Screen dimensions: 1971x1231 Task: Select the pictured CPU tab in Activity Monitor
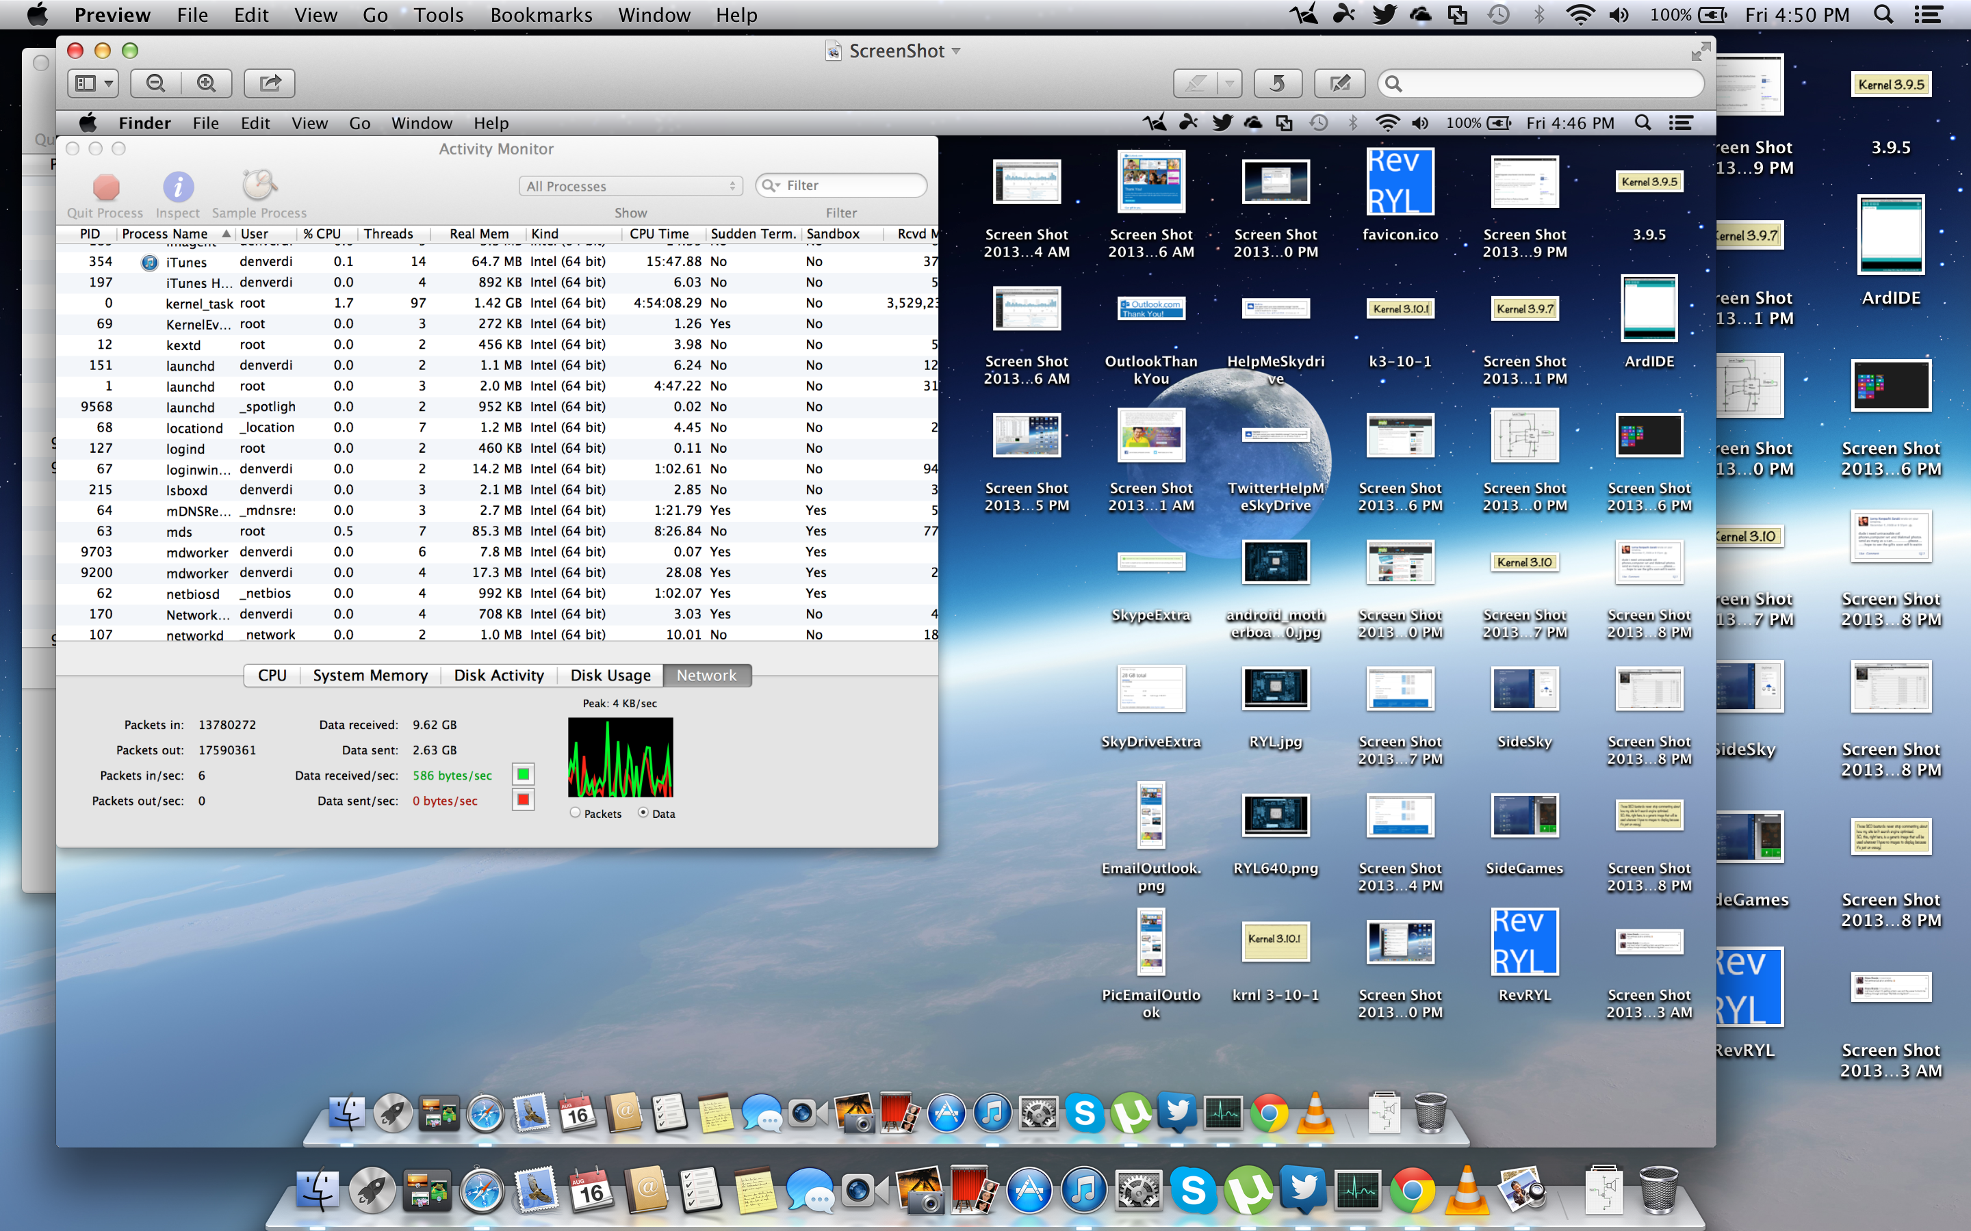(x=272, y=675)
